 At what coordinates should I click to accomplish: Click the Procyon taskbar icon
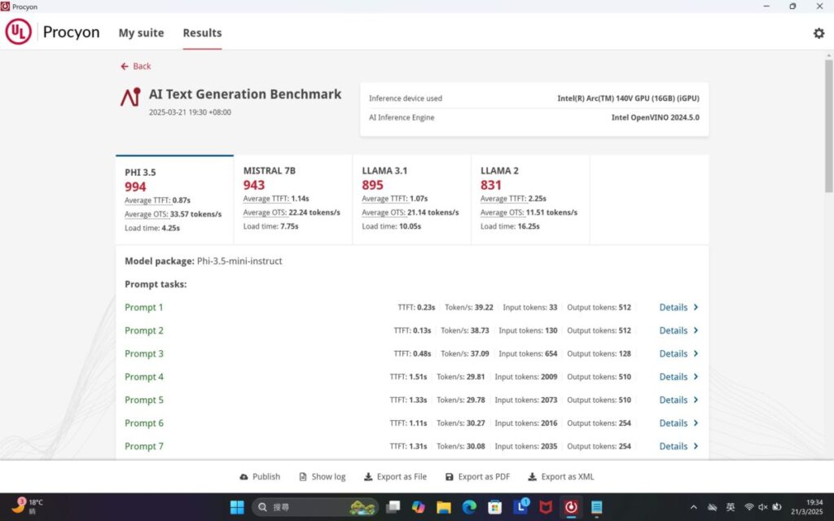(x=571, y=507)
